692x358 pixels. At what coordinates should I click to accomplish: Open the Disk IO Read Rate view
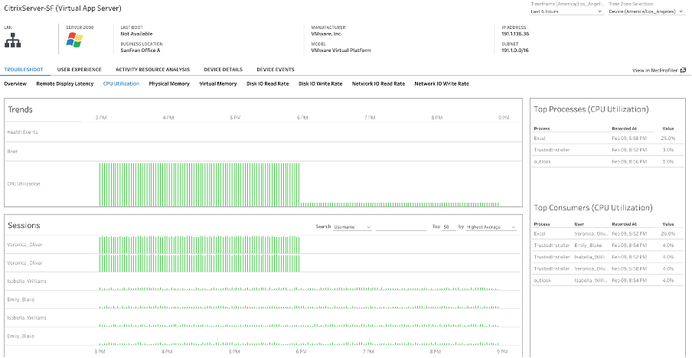[x=267, y=83]
